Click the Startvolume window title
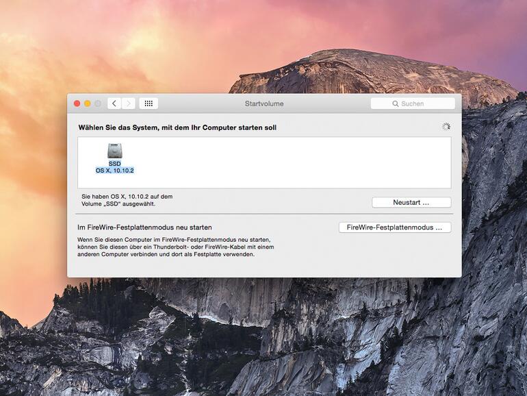The image size is (527, 396). pyautogui.click(x=264, y=103)
